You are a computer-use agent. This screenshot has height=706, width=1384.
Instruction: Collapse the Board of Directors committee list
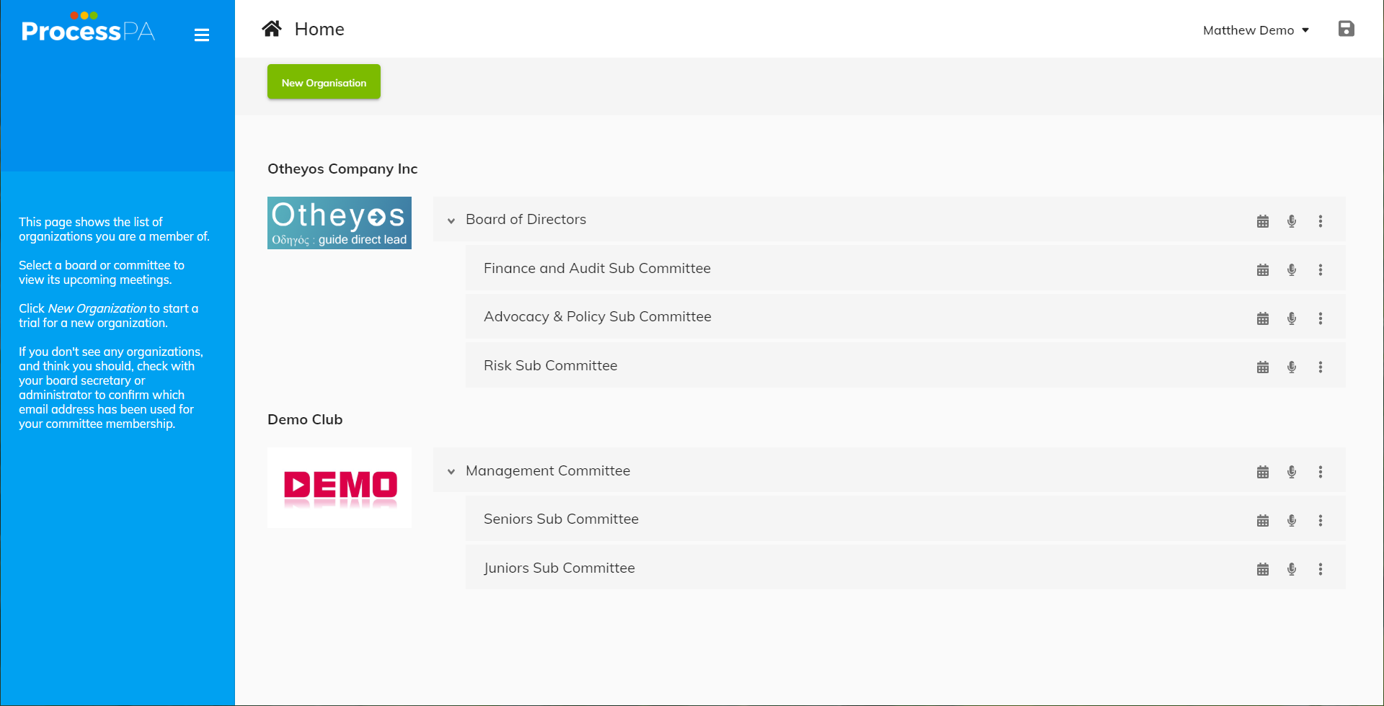click(x=451, y=220)
